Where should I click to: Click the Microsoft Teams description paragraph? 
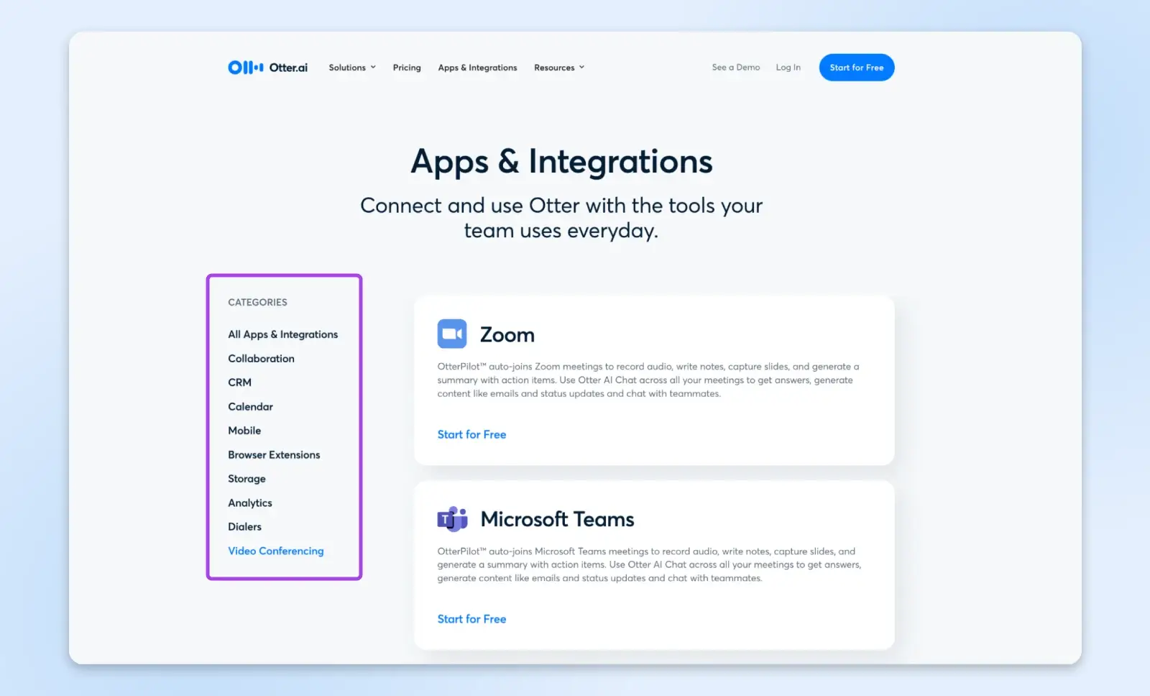coord(650,564)
